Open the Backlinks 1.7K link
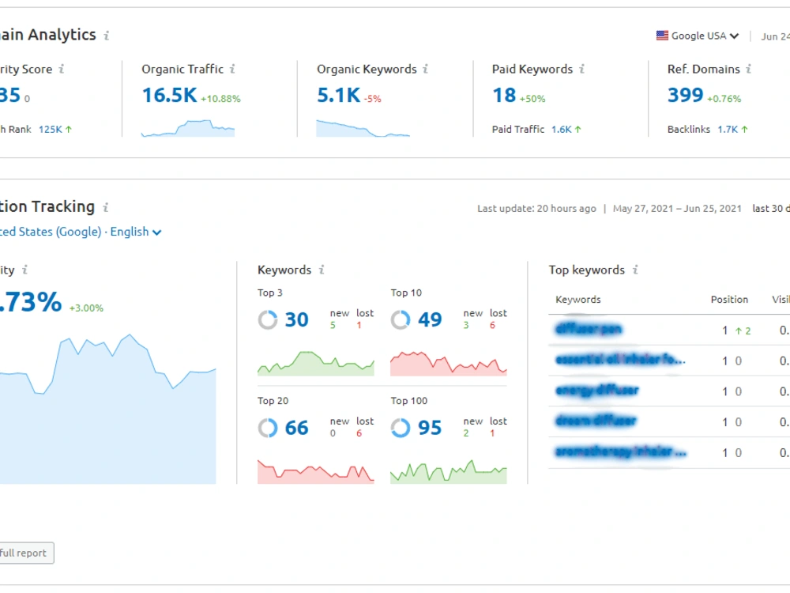This screenshot has height=593, width=790. pyautogui.click(x=728, y=130)
